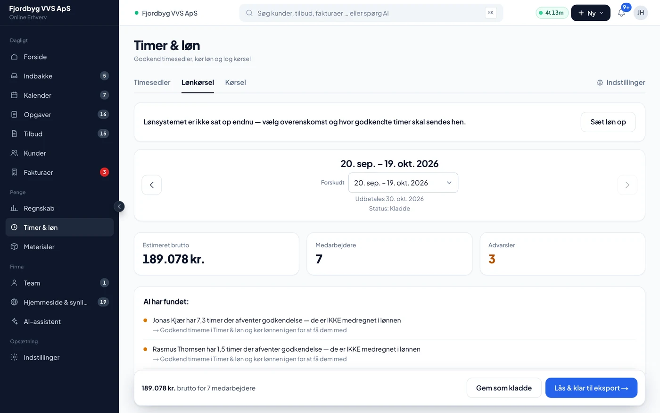Image resolution: width=660 pixels, height=413 pixels.
Task: Click the Tilbud badge 15
Action: (x=103, y=134)
